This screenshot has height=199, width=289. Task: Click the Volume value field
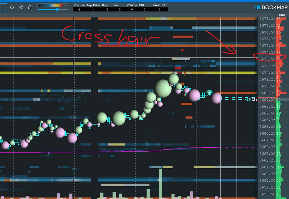131,10
